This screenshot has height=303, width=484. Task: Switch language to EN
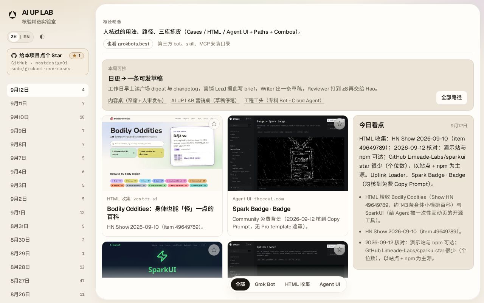click(26, 37)
